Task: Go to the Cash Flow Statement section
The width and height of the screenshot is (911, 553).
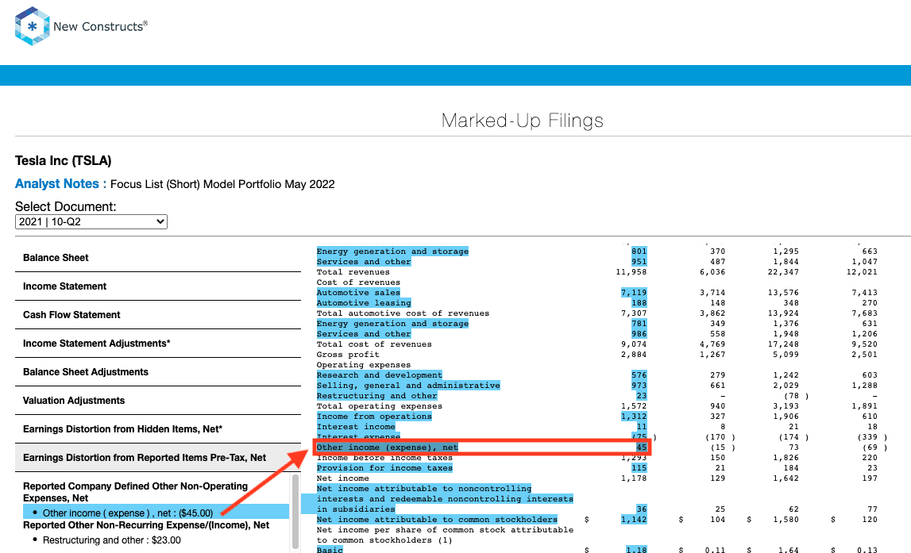Action: [158, 314]
